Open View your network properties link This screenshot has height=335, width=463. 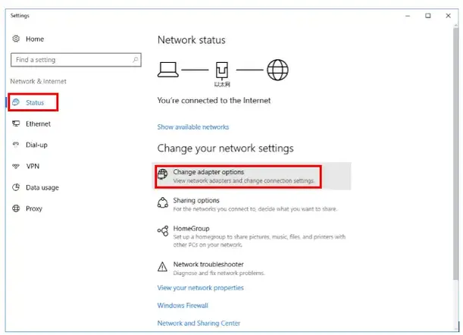[x=201, y=288]
